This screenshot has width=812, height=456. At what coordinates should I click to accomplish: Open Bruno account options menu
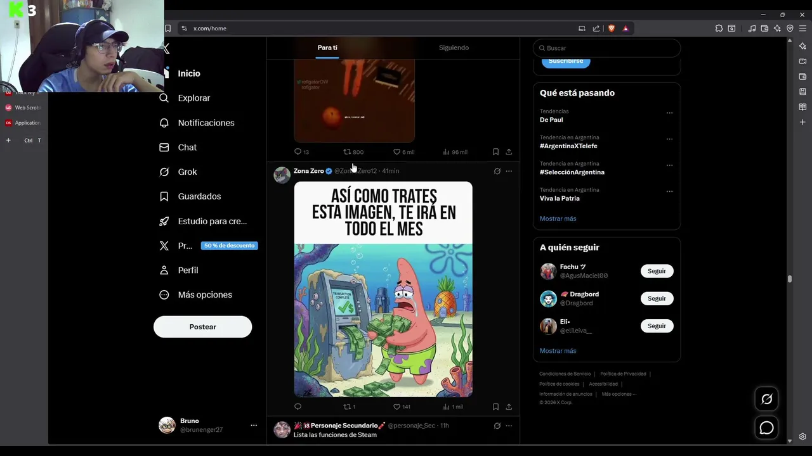(254, 426)
